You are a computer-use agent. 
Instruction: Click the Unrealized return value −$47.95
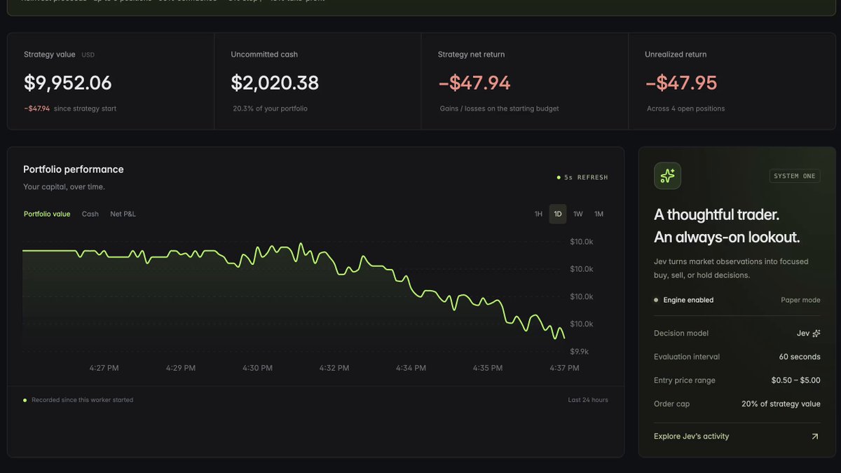(x=681, y=83)
